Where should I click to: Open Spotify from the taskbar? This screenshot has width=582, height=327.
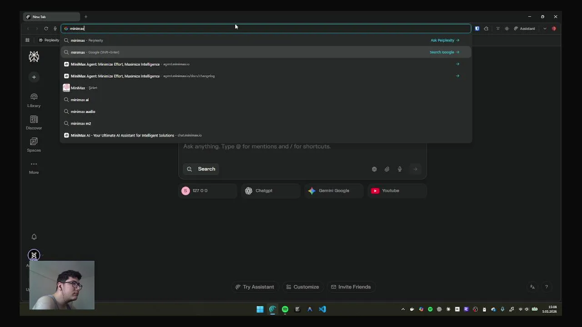coord(285,309)
